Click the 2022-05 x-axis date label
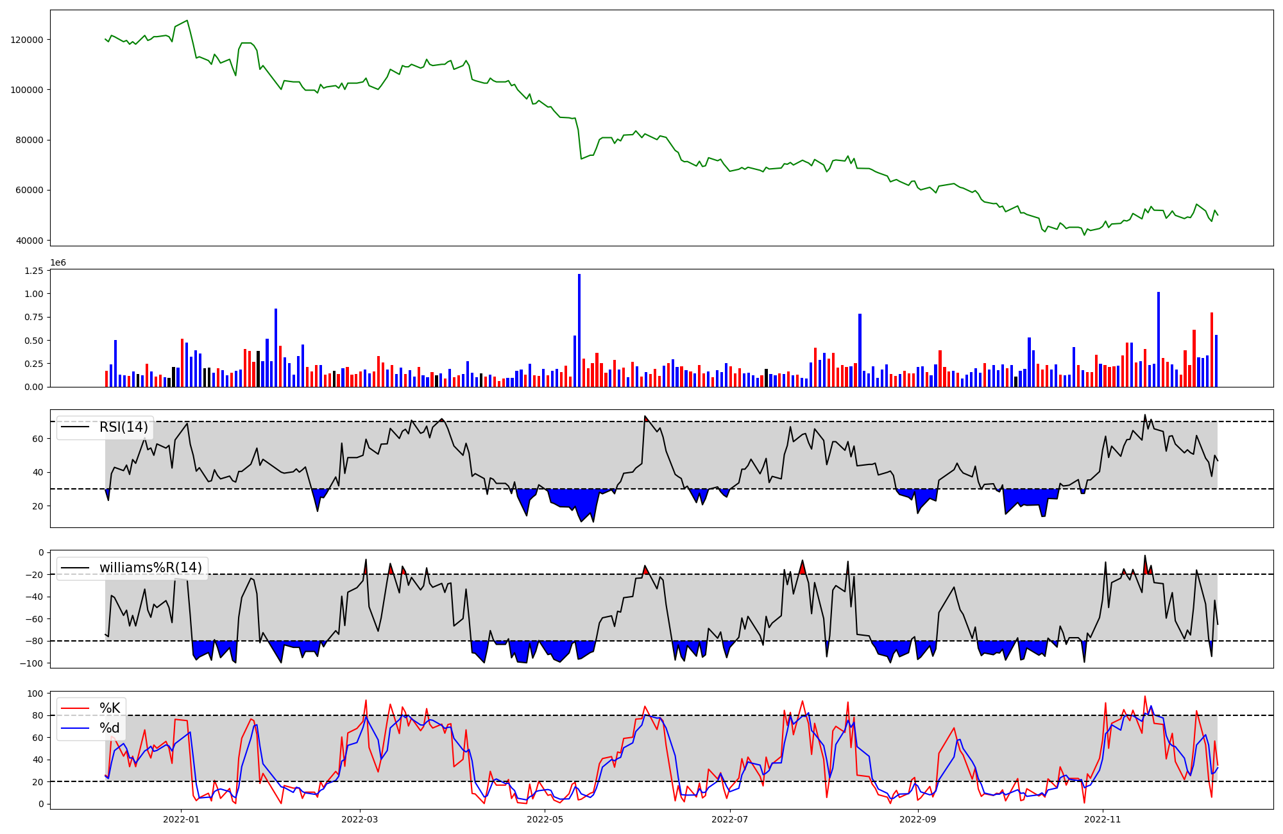Screen dimensions: 1283x834 (x=545, y=819)
